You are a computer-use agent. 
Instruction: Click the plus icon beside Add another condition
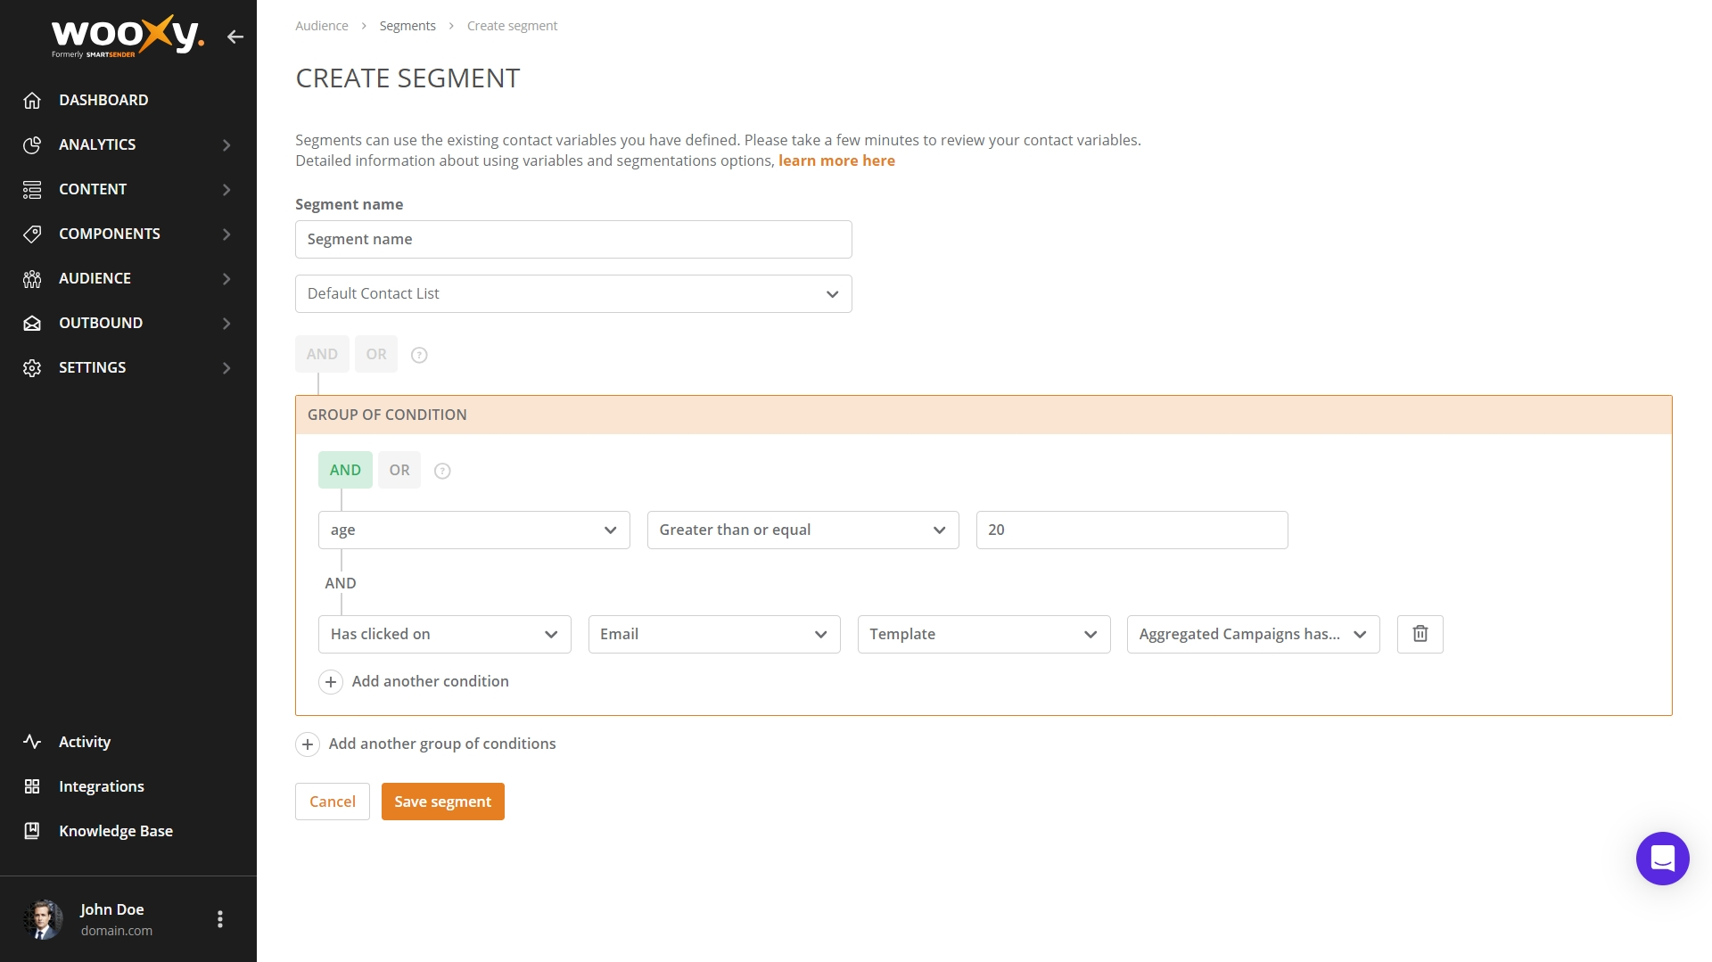(x=331, y=682)
